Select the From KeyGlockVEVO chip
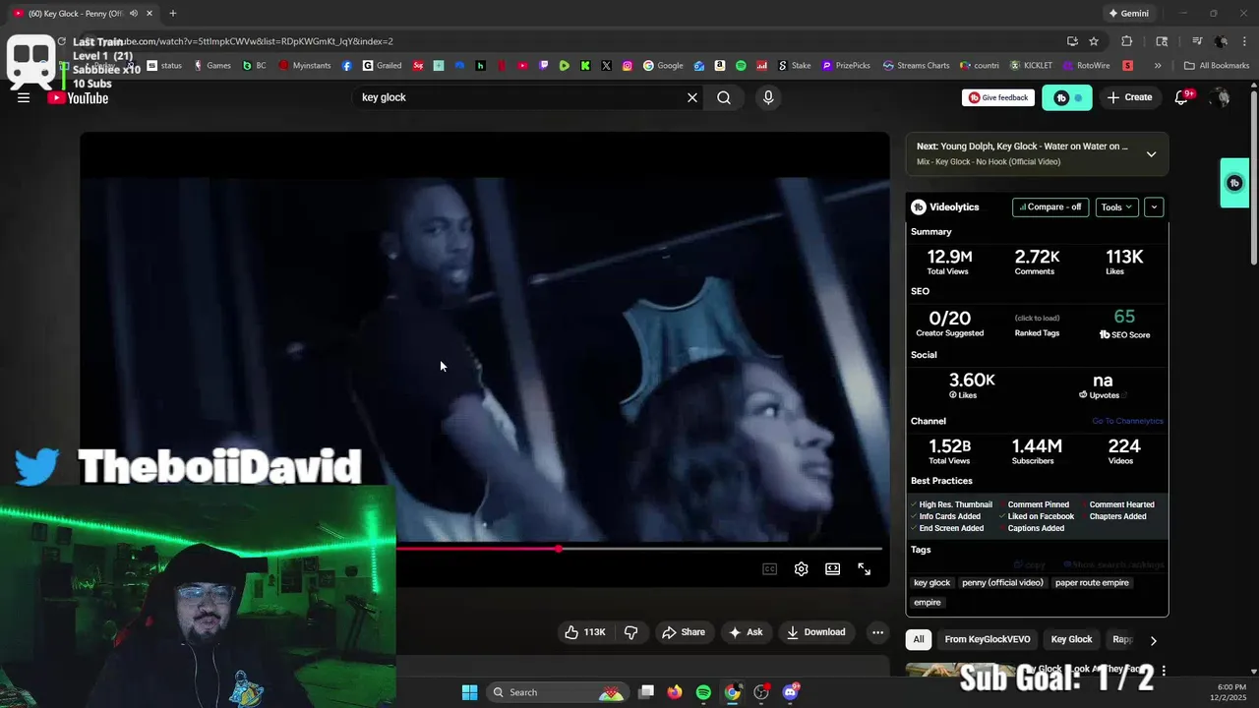The image size is (1259, 708). (x=988, y=639)
